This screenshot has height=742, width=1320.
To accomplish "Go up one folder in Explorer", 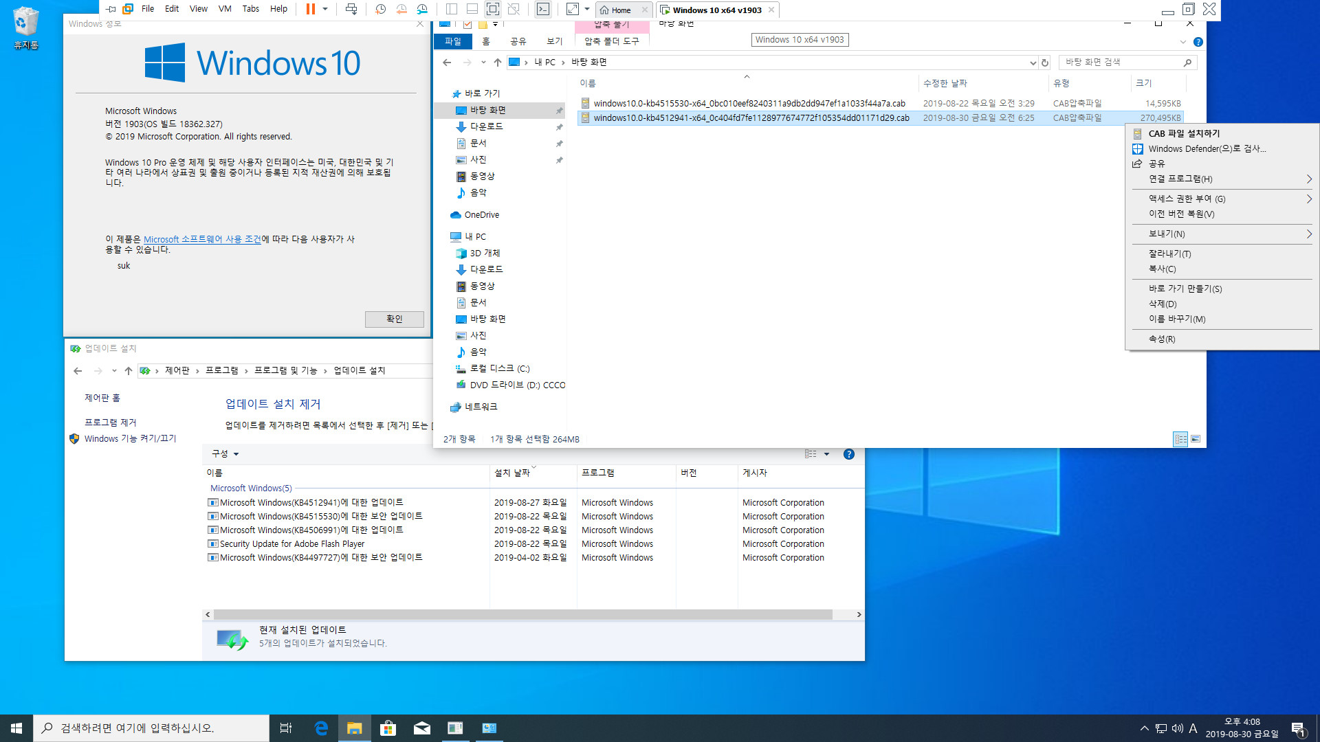I will point(497,63).
